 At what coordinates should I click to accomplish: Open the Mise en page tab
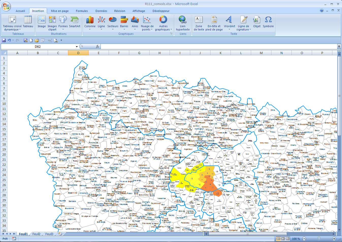pyautogui.click(x=60, y=11)
